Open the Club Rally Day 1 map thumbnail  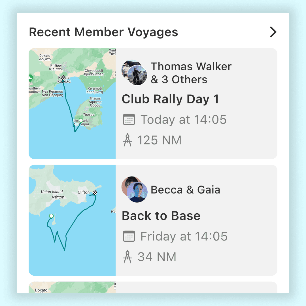(x=72, y=103)
